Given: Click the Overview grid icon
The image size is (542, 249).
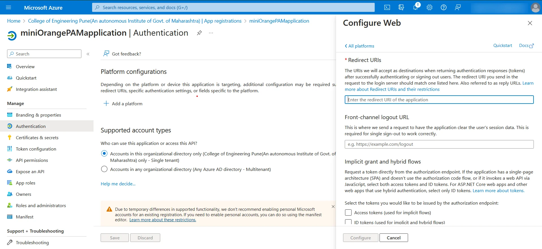Looking at the screenshot, I should [10, 66].
